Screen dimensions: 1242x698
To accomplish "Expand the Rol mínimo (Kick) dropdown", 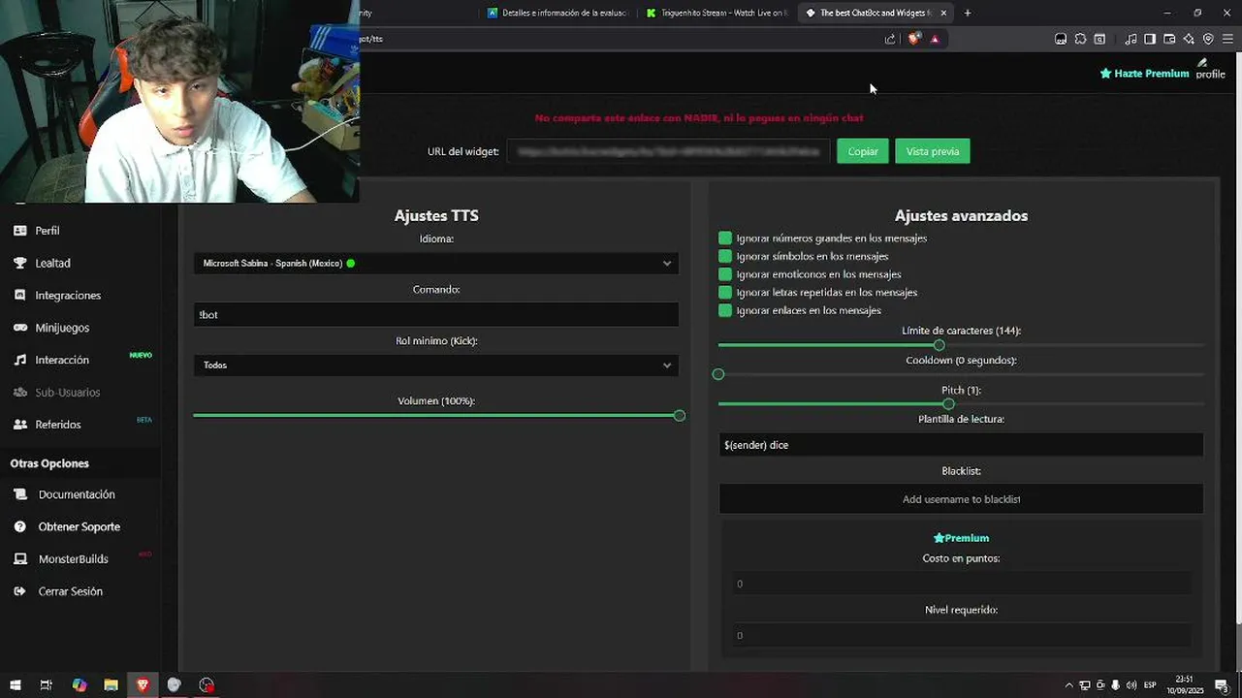I will point(436,365).
